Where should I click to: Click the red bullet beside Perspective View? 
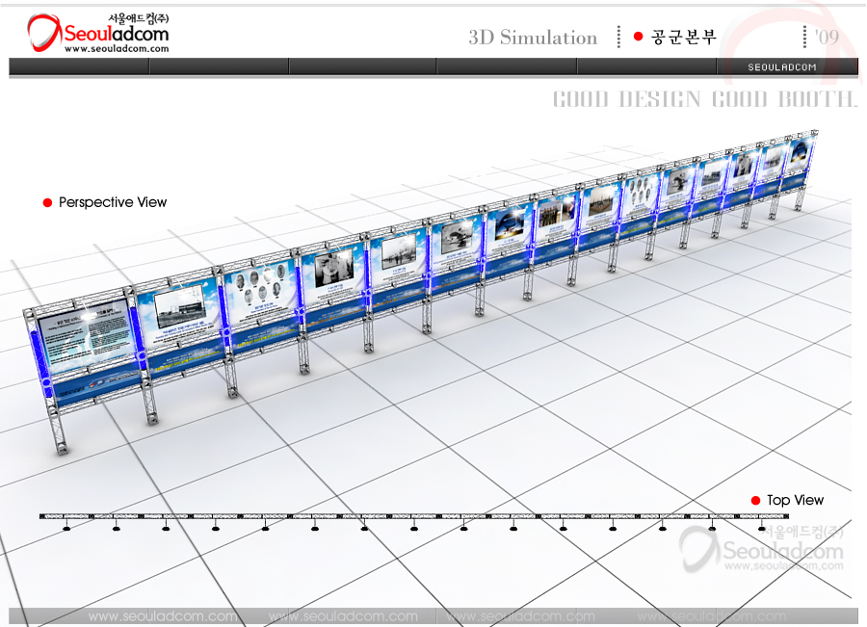coord(47,202)
